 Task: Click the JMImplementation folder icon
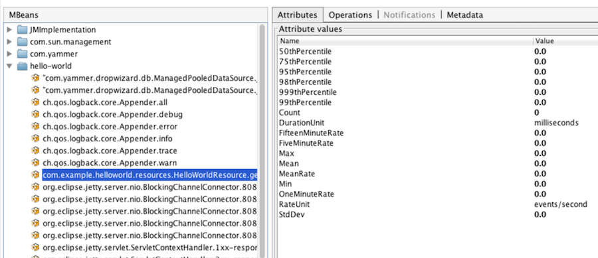pos(23,30)
